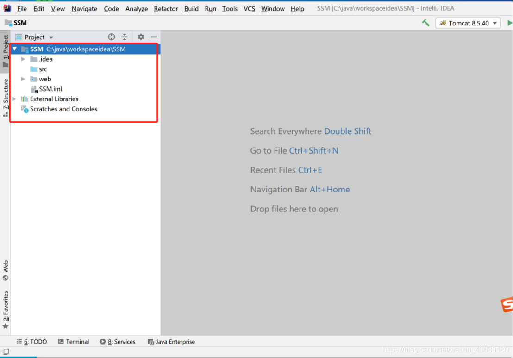Hide the Project tool window

point(154,37)
